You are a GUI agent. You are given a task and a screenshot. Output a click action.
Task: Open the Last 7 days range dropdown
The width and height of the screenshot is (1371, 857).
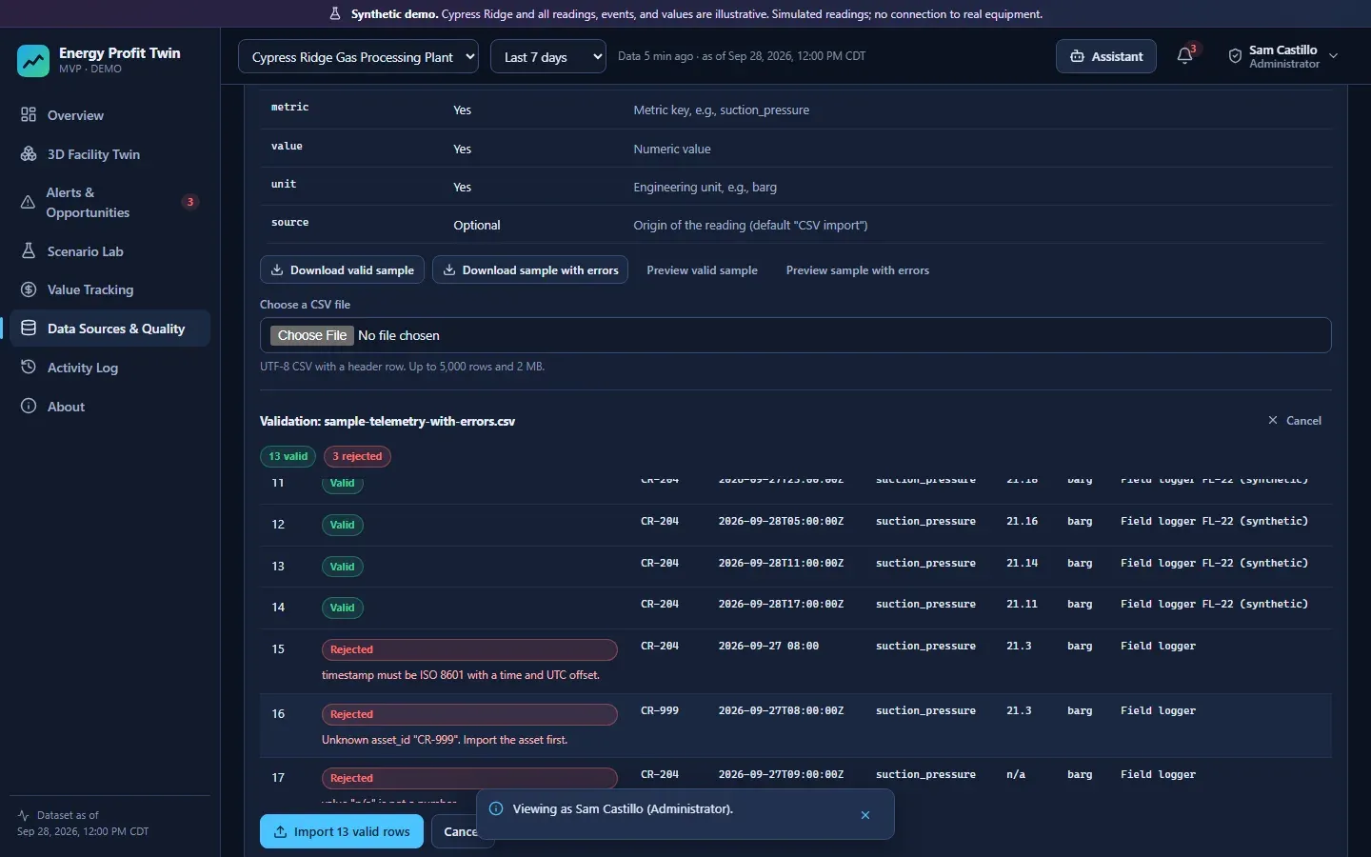click(x=548, y=57)
